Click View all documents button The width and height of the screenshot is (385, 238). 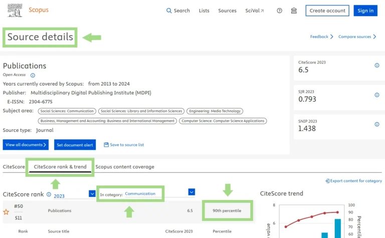click(26, 145)
